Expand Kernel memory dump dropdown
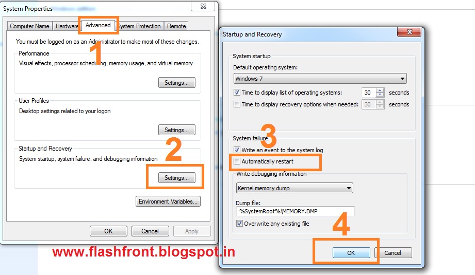 (x=294, y=188)
